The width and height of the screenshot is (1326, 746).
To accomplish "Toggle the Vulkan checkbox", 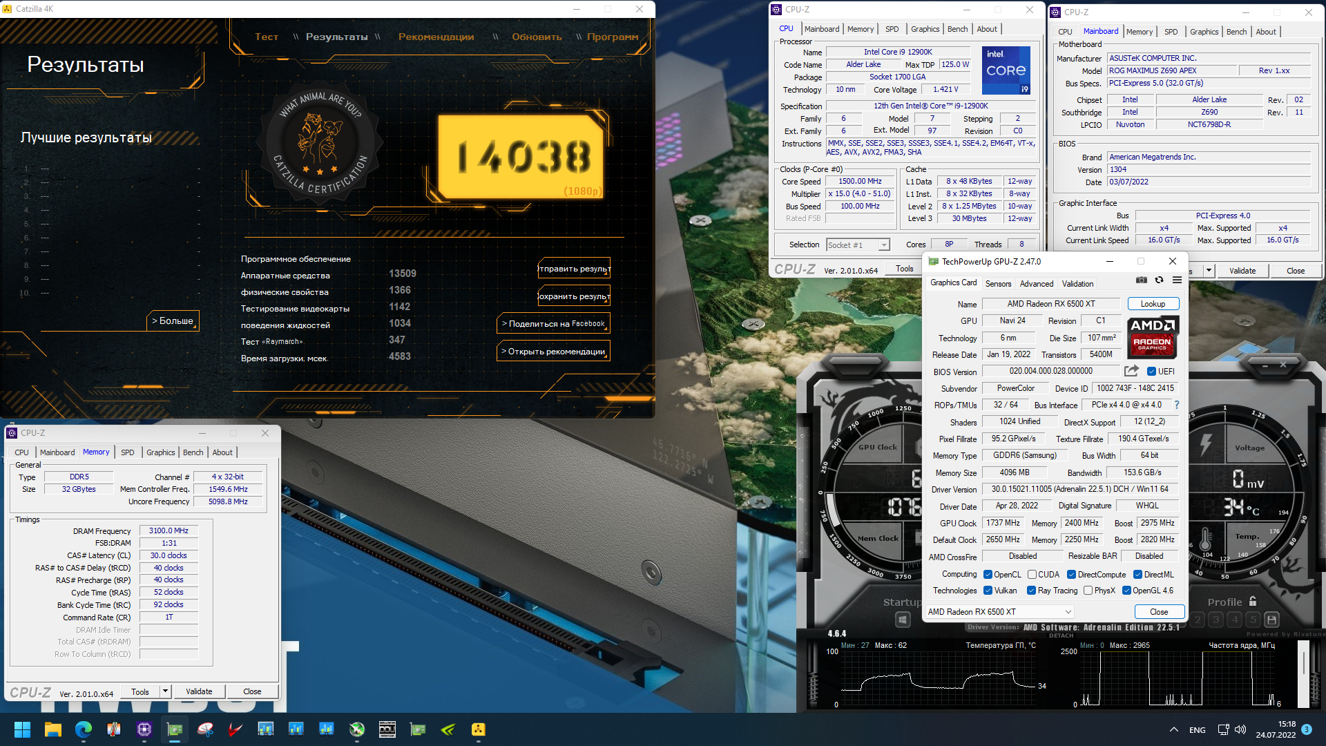I will click(x=988, y=591).
